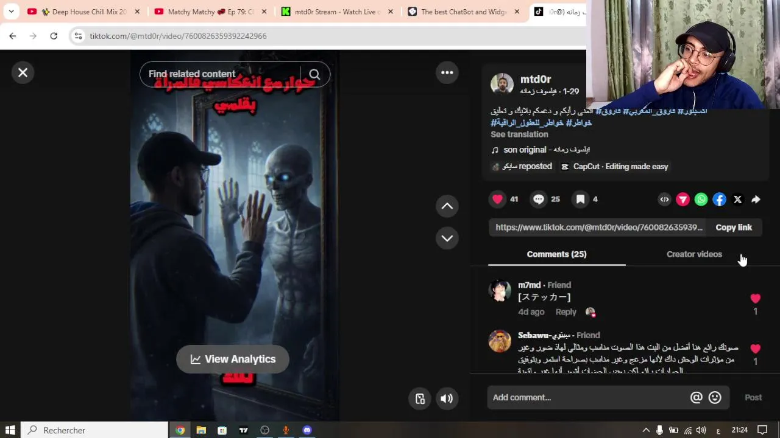Like Sebawu's comment
Viewport: 780px width, 438px height.
tap(756, 349)
